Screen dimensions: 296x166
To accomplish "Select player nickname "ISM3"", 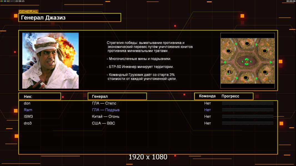I will tap(28, 116).
